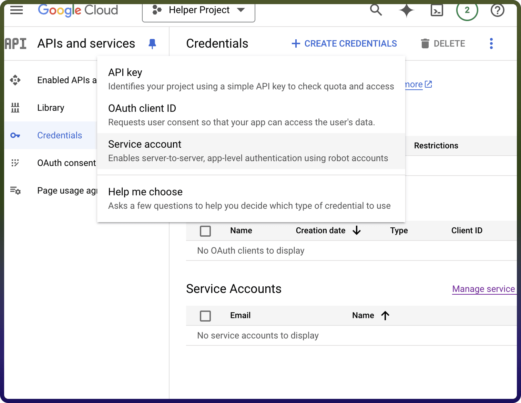This screenshot has height=403, width=521.
Task: Go to Google Cloud home logo
Action: pyautogui.click(x=78, y=10)
